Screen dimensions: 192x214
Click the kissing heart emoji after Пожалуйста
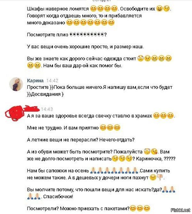click(x=155, y=152)
